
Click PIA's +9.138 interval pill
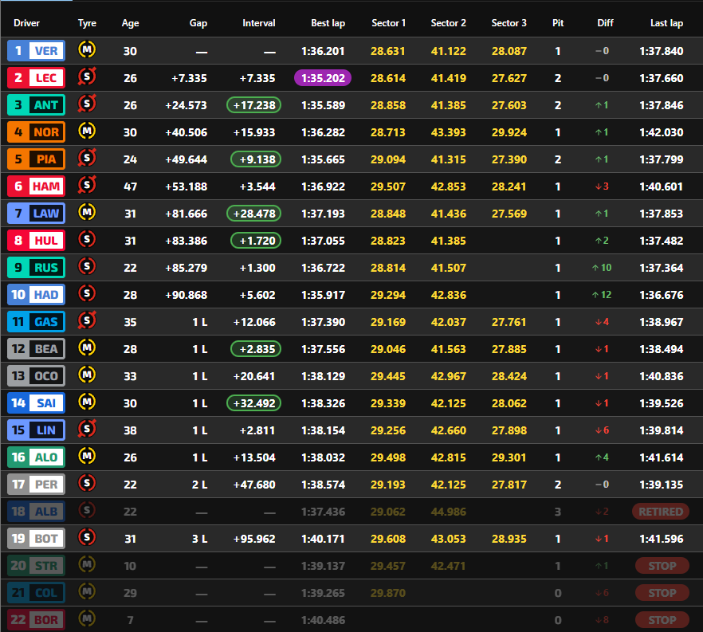(x=256, y=159)
